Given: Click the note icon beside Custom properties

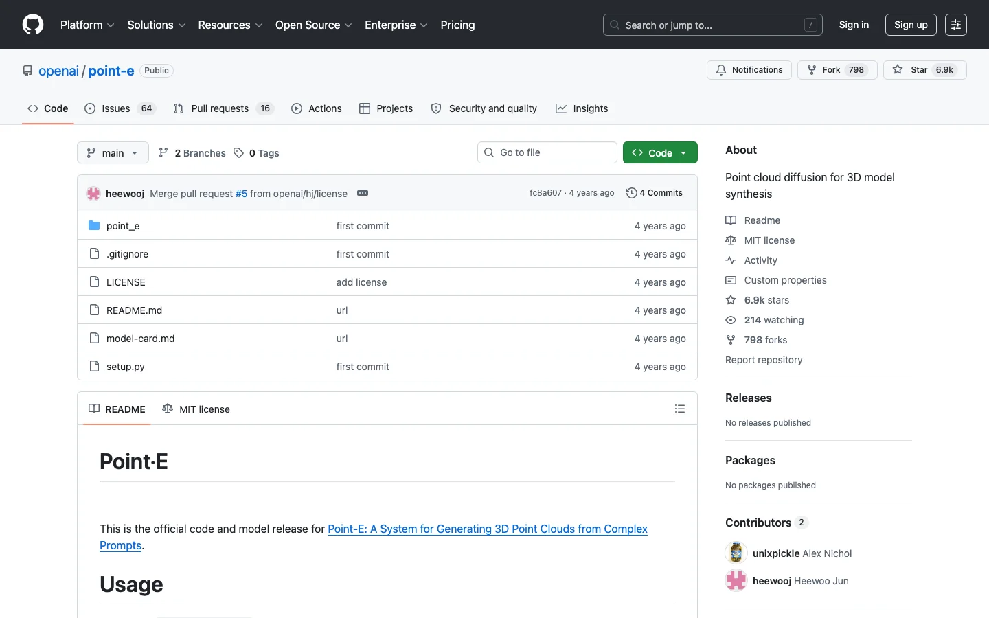Looking at the screenshot, I should [x=731, y=280].
